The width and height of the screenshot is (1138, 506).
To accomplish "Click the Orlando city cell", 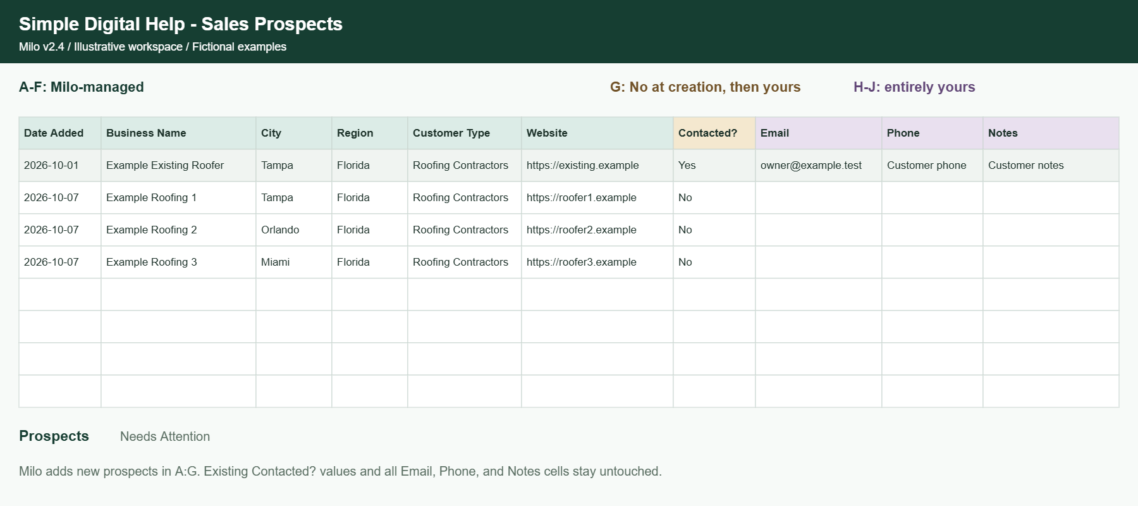I will click(294, 230).
